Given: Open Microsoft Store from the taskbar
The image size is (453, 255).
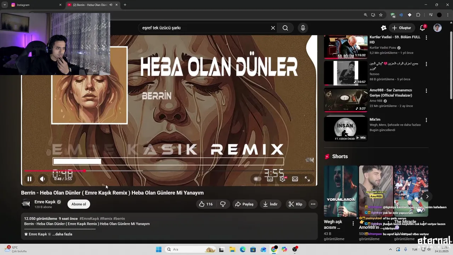Looking at the screenshot, I should (253, 249).
